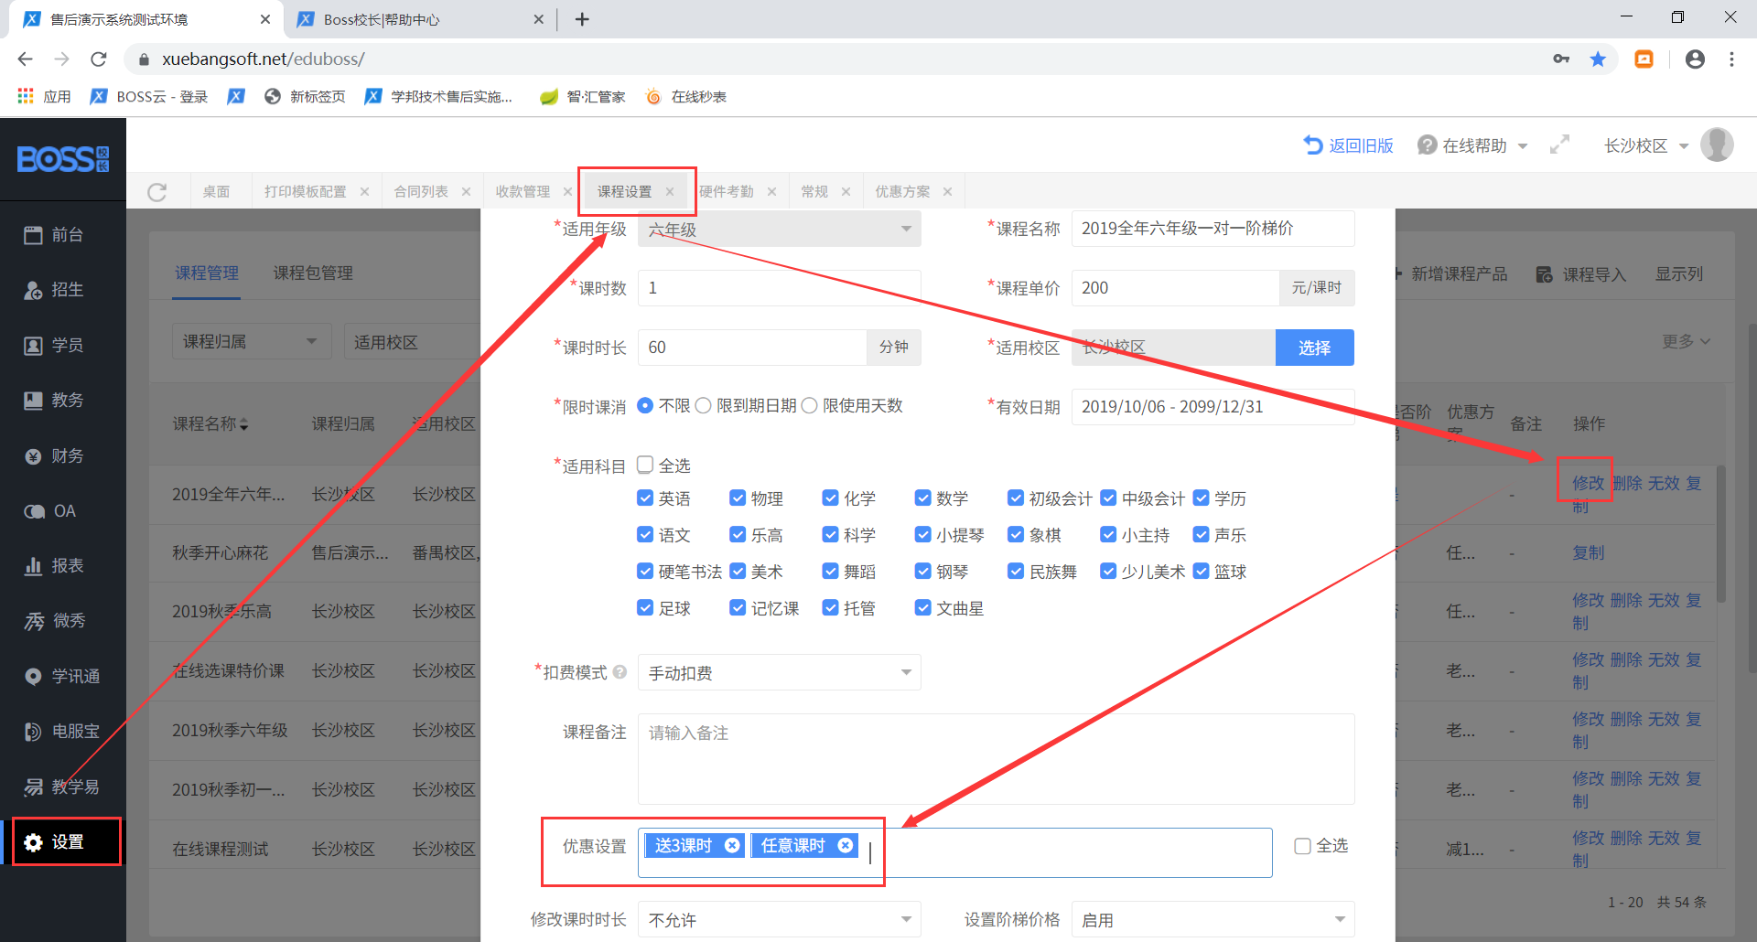The width and height of the screenshot is (1757, 942).
Task: Open the 适用年级 dropdown showing 六年级
Action: point(779,229)
